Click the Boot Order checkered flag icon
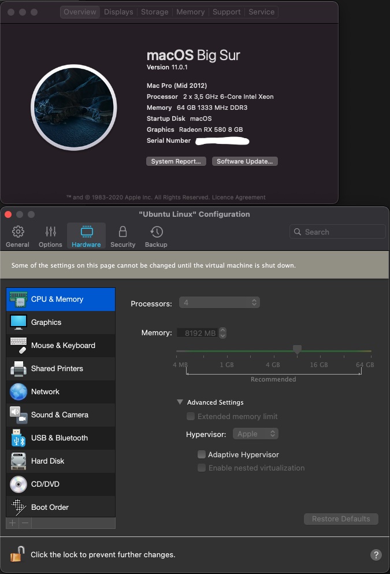390x574 pixels. point(18,507)
